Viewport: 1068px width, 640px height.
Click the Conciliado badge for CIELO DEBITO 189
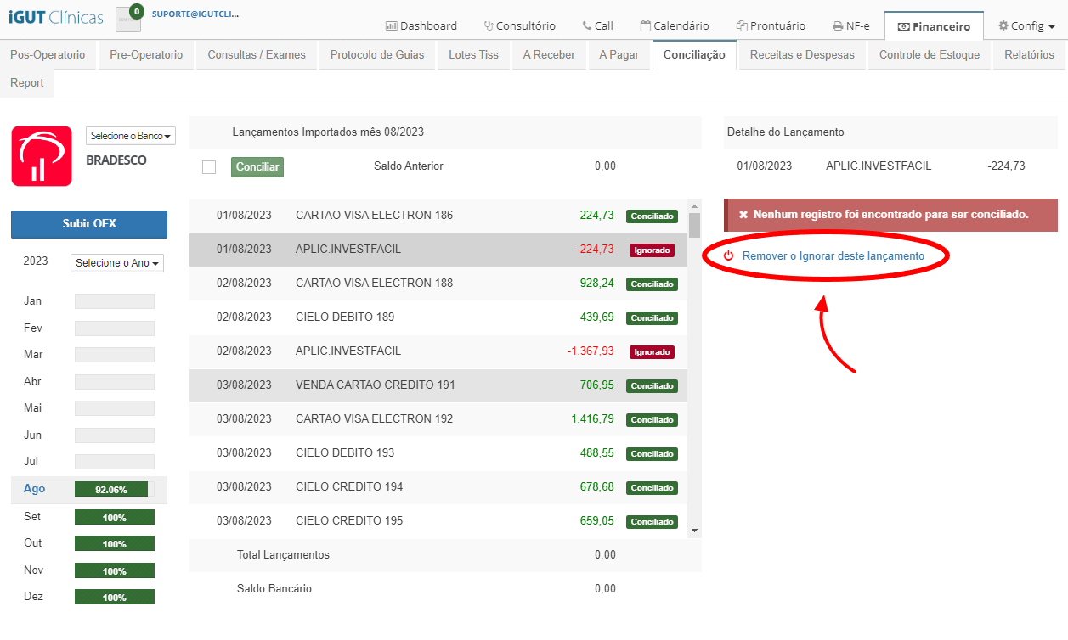652,318
